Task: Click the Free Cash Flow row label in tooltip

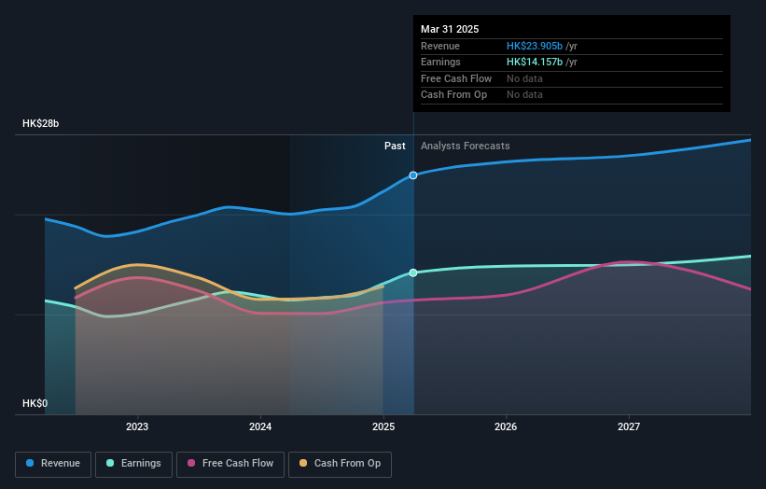Action: (x=456, y=78)
